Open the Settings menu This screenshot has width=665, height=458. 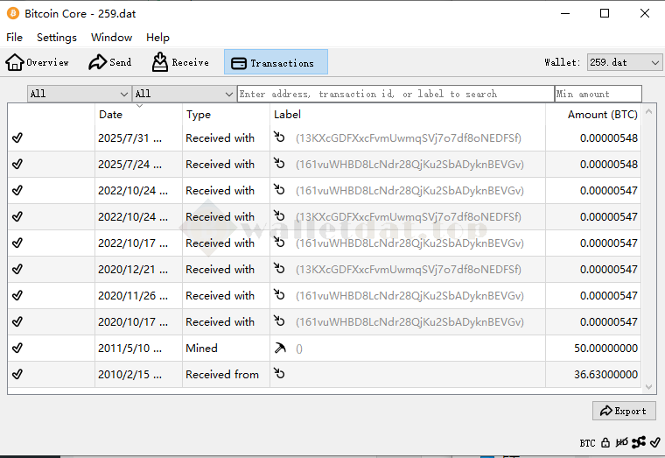click(57, 38)
